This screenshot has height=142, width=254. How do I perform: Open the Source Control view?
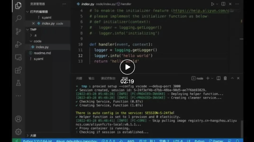[18, 31]
